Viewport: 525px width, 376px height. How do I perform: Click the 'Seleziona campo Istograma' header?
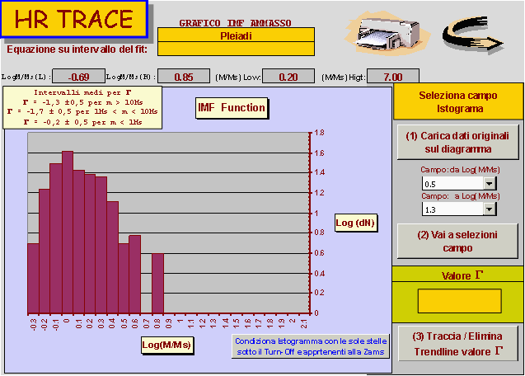click(x=458, y=102)
